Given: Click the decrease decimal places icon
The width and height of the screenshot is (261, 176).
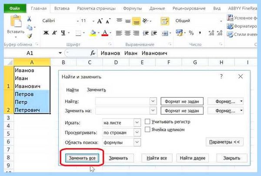Looking at the screenshot, I should (220, 33).
